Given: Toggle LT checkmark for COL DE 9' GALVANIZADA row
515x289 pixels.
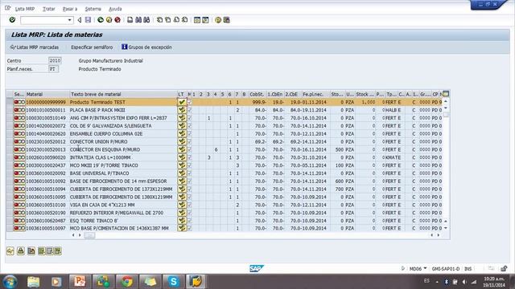Looking at the screenshot, I should 182,126.
